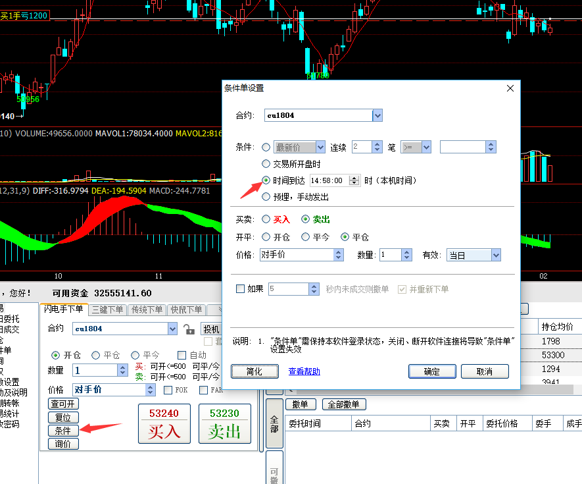Open the 有效 当日 dropdown
582x484 pixels.
click(x=496, y=255)
